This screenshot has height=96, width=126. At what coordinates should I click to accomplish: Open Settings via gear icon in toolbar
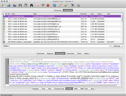[79, 5]
